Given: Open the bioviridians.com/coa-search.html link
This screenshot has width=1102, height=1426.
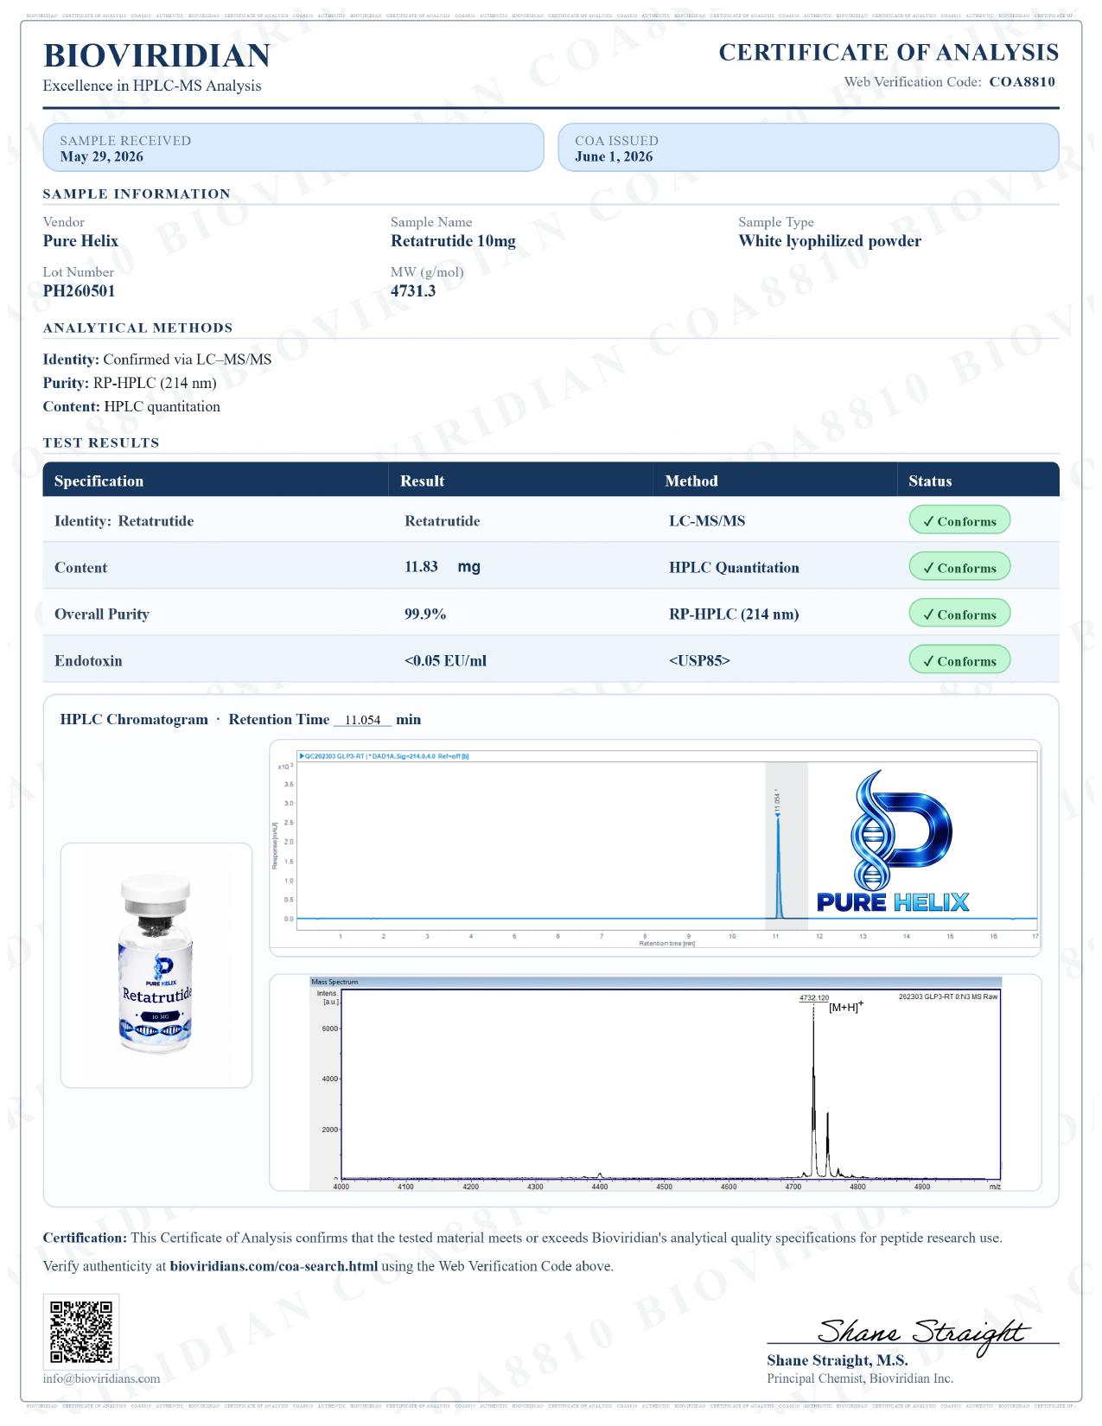Looking at the screenshot, I should tap(274, 1266).
